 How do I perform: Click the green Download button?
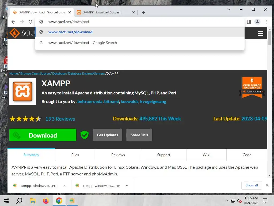click(x=43, y=135)
